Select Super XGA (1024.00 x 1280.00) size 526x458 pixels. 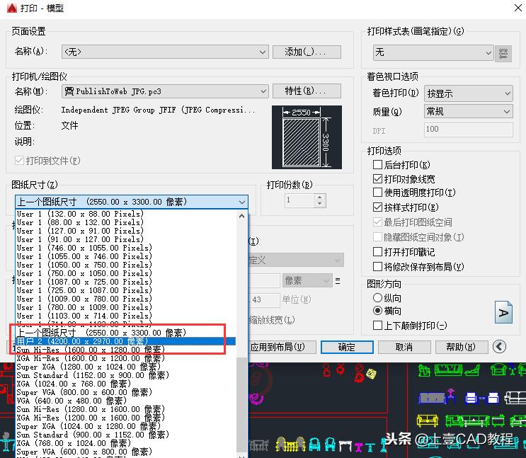126,426
